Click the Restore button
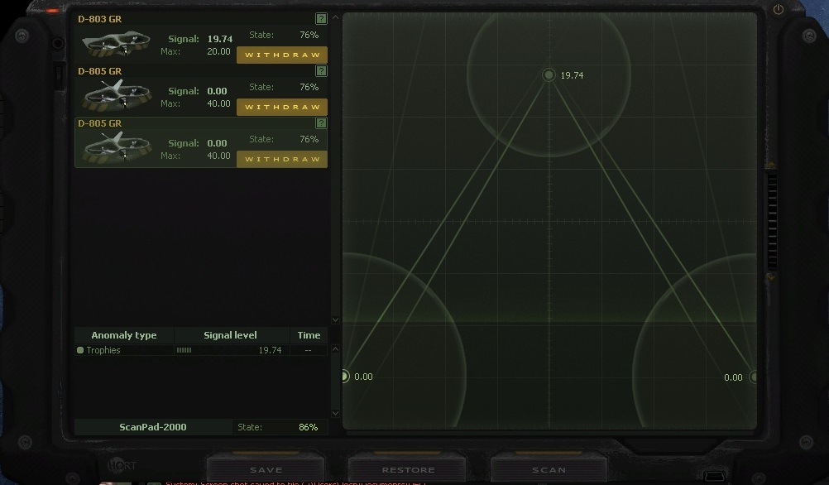 (408, 469)
